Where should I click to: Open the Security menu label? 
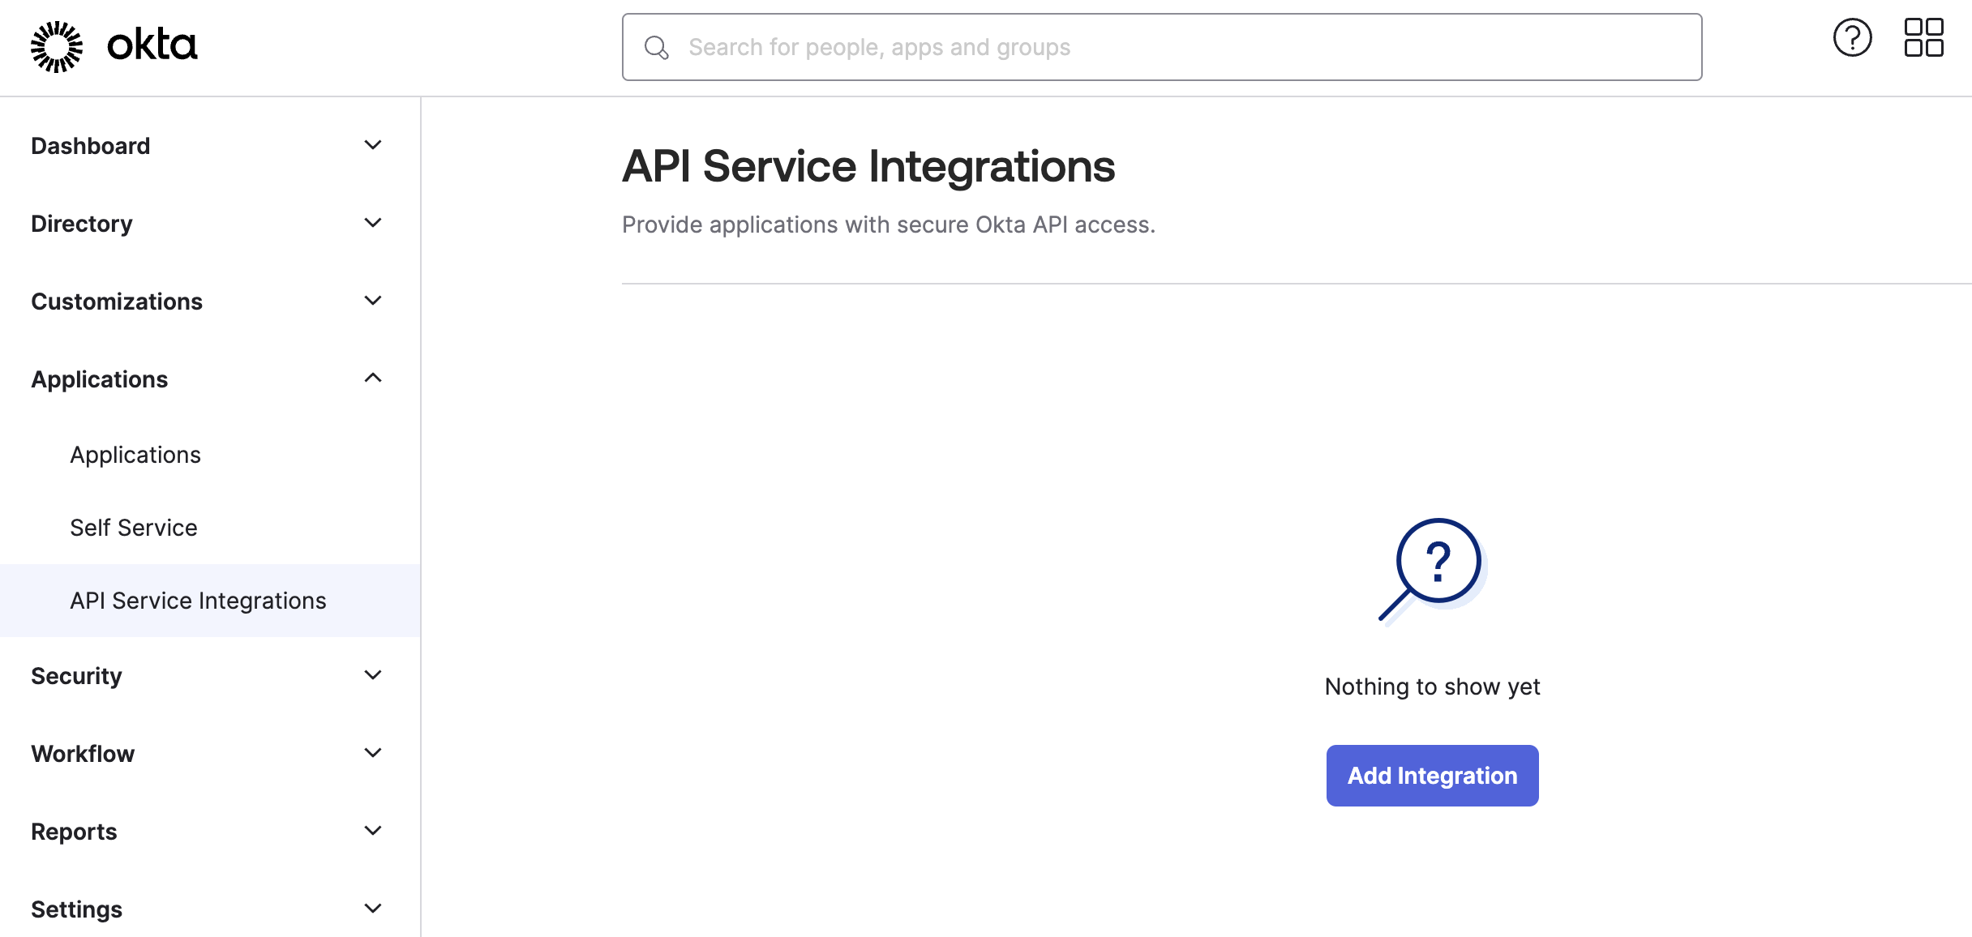(x=77, y=676)
